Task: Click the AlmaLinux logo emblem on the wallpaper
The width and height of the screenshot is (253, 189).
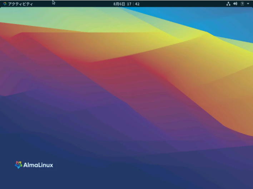Action: [18, 165]
